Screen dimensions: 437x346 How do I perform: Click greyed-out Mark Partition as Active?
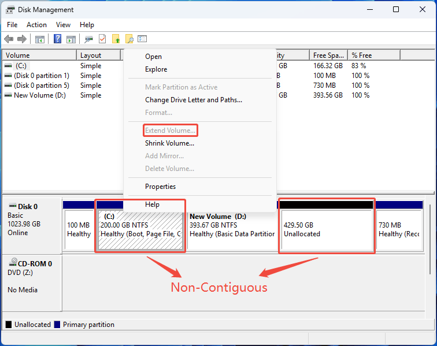click(181, 87)
